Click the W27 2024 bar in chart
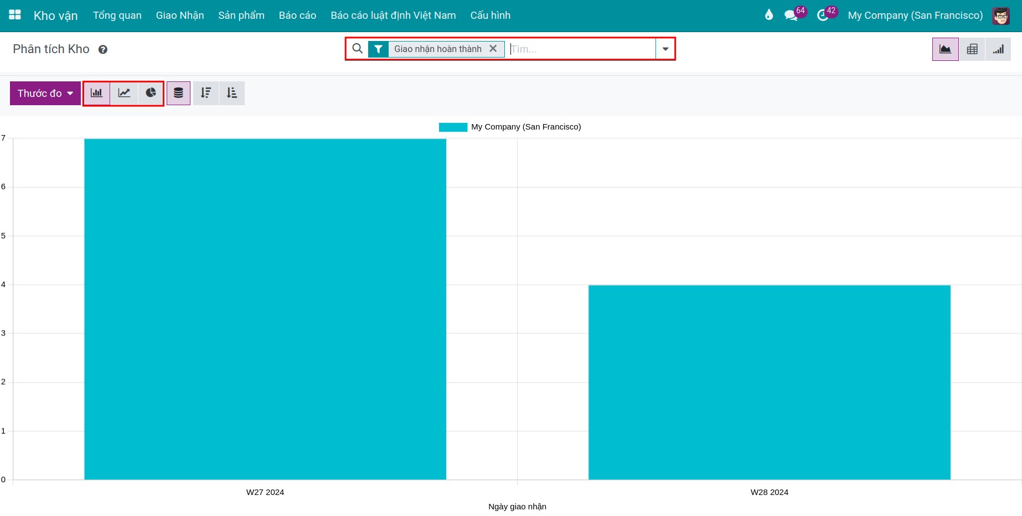 265,309
